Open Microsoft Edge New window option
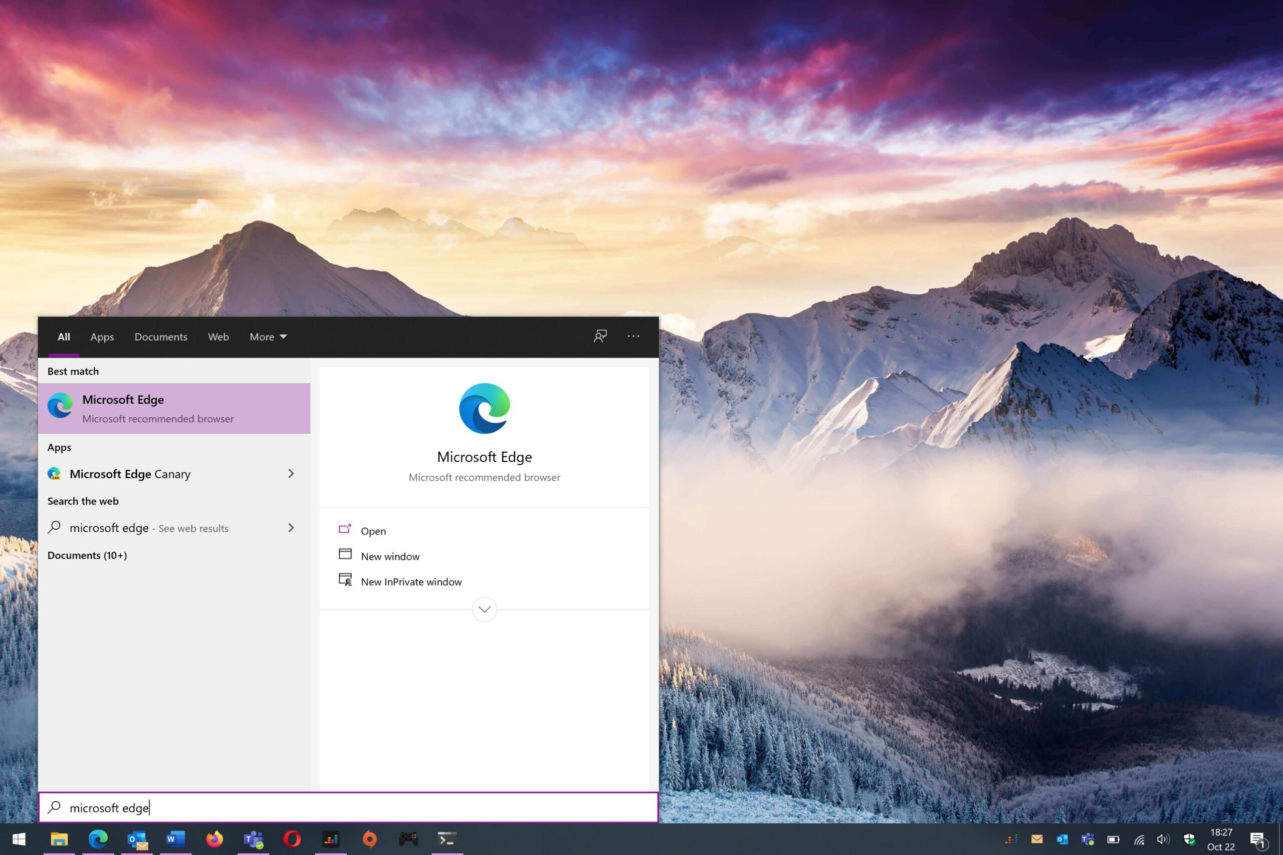This screenshot has width=1283, height=855. click(389, 555)
